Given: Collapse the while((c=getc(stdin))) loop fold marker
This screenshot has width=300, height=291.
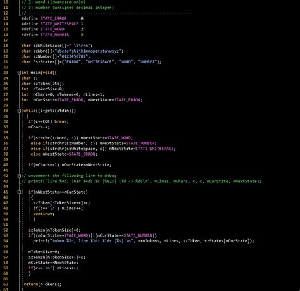Looking at the screenshot, I should (x=19, y=111).
